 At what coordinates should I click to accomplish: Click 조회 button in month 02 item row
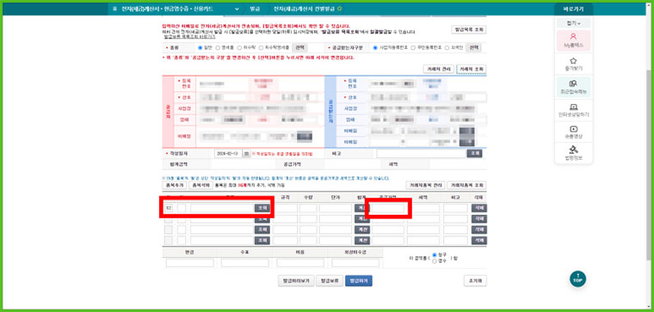[262, 208]
